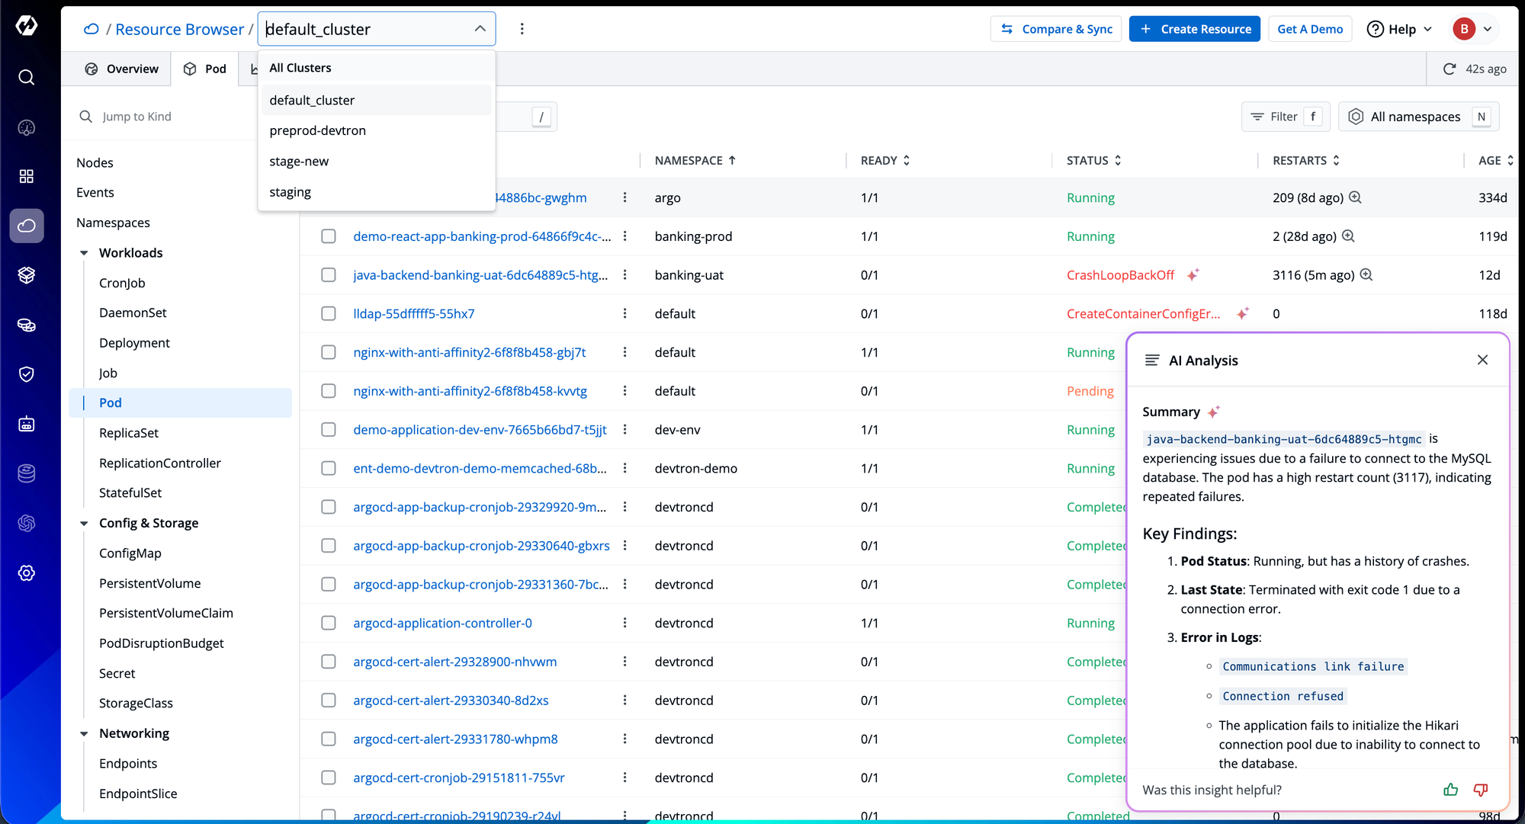The height and width of the screenshot is (824, 1525).
Task: Close the AI Analysis panel
Action: [1482, 360]
